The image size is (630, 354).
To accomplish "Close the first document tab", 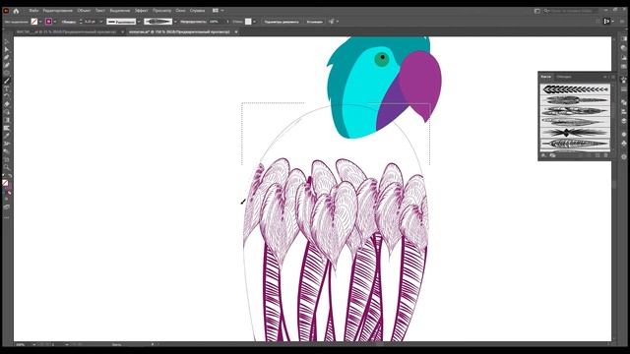I will click(122, 31).
